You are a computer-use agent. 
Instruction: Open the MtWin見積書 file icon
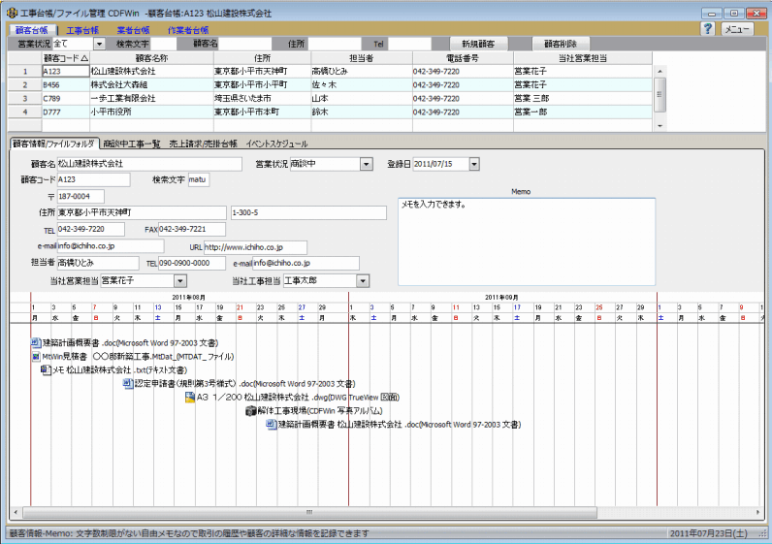coord(35,357)
